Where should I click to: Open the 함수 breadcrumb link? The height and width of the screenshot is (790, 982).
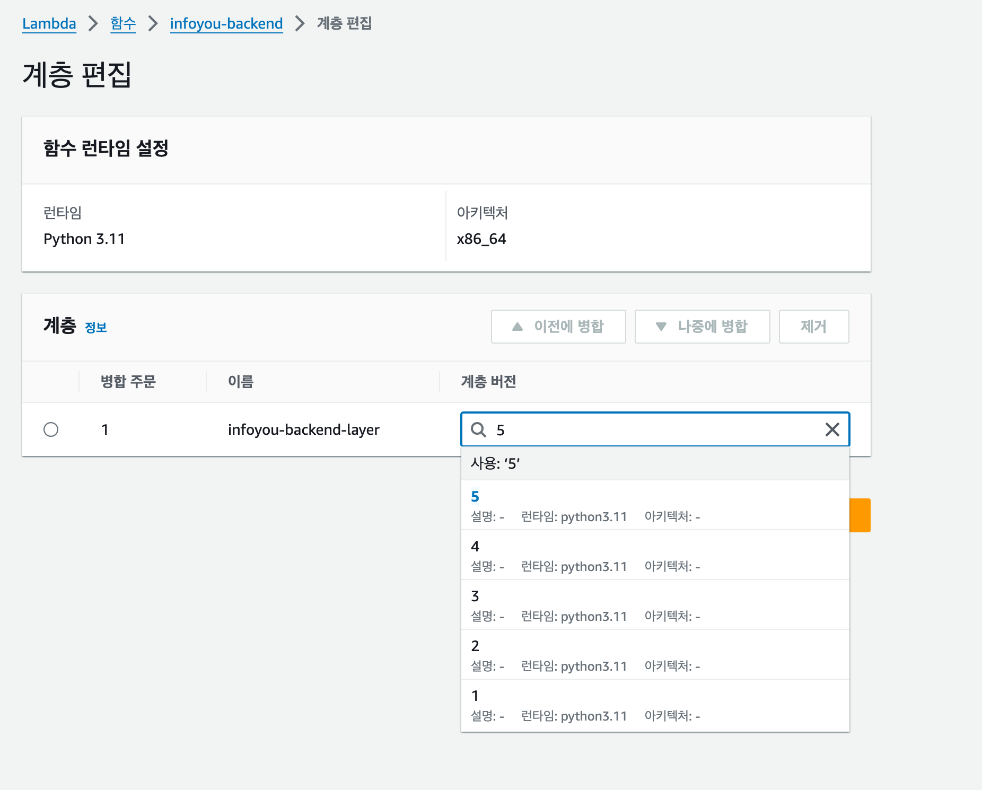tap(123, 24)
